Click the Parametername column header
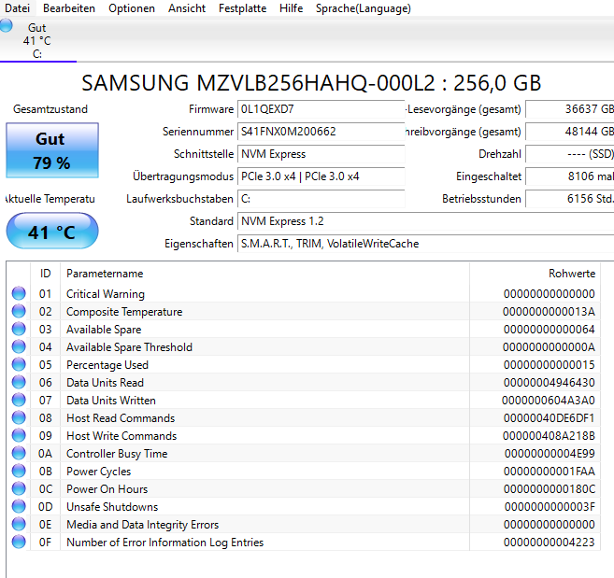This screenshot has height=578, width=614. (265, 274)
